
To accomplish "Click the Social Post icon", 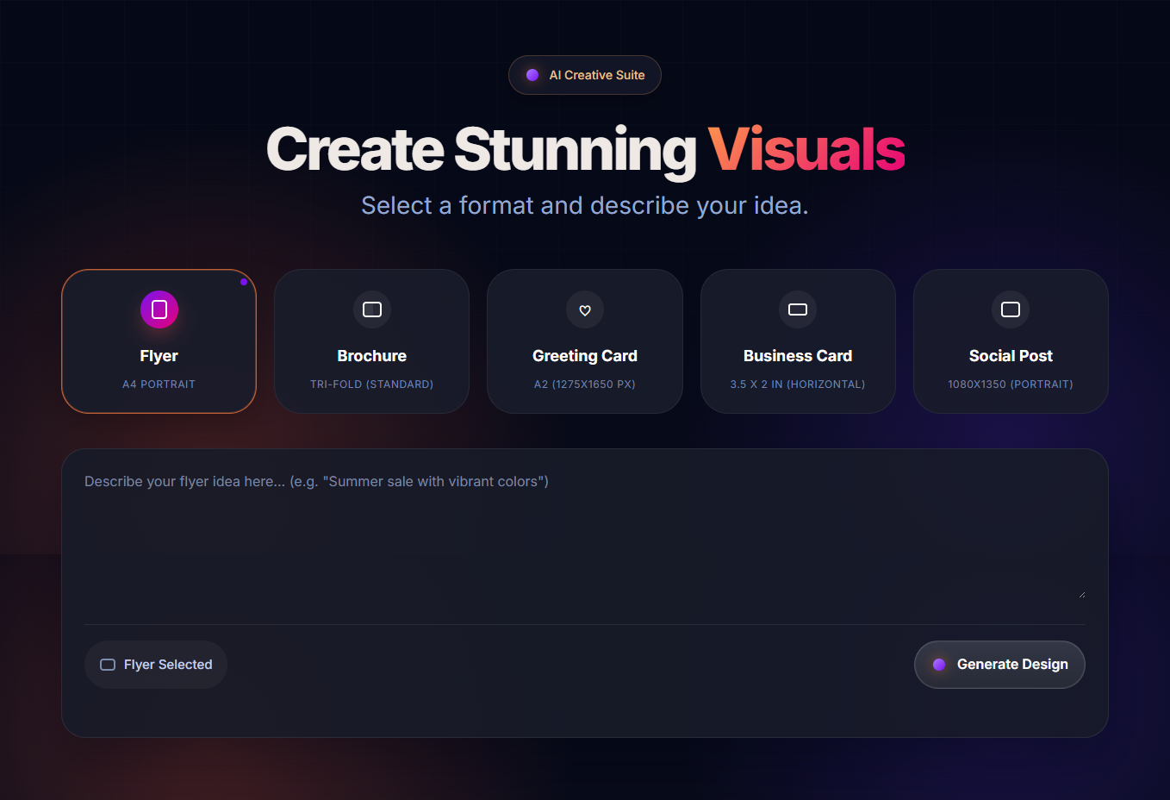I will pyautogui.click(x=1011, y=309).
